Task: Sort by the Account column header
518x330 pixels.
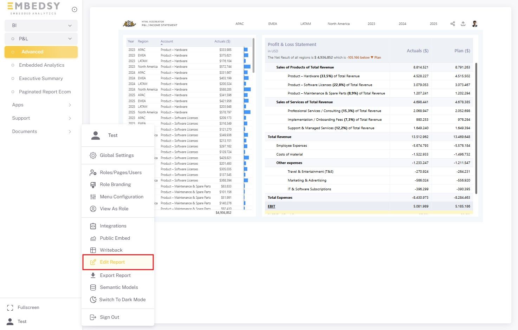Action: tap(167, 41)
